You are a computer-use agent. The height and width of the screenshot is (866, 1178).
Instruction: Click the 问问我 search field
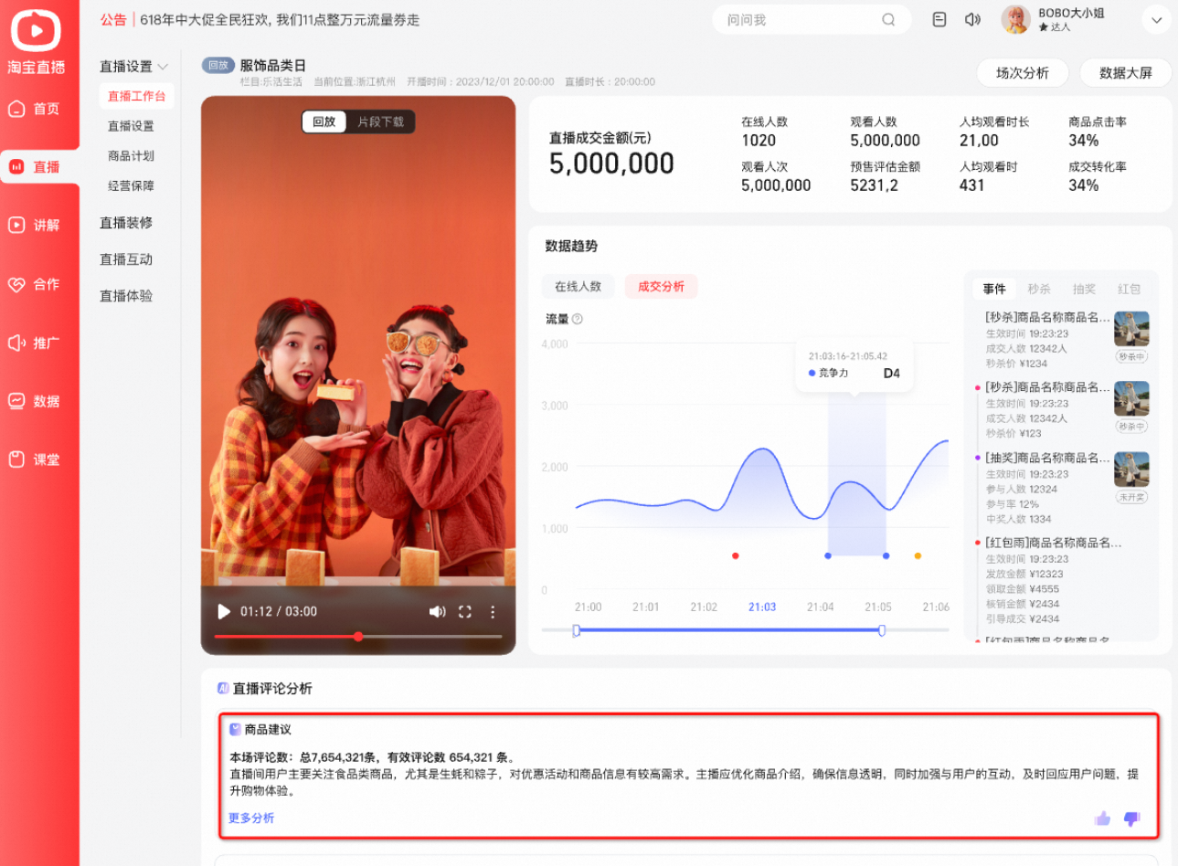811,19
